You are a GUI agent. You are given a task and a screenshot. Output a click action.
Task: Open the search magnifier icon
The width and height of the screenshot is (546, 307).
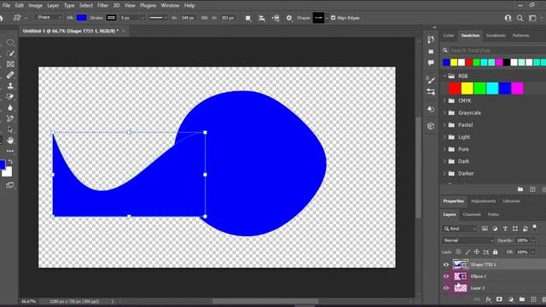coord(520,18)
